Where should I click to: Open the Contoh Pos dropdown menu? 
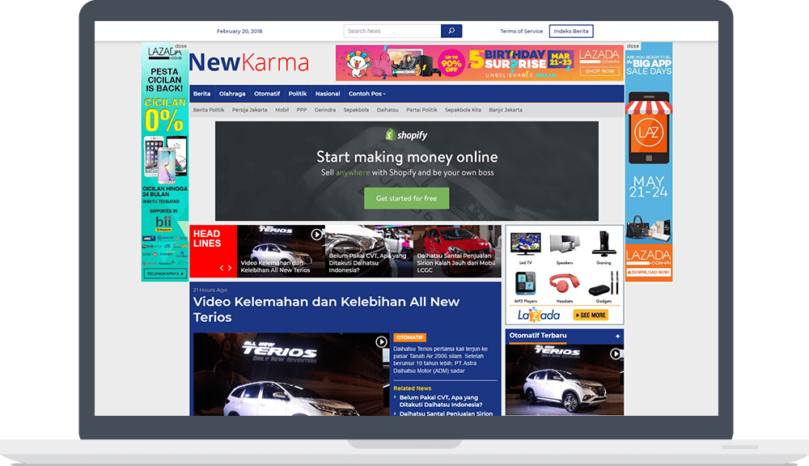(367, 93)
